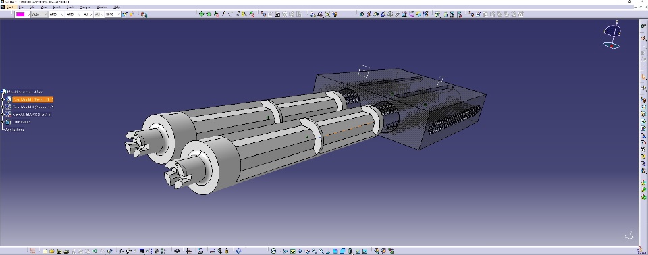This screenshot has height=255, width=648.
Task: Open the Help menu
Action: (x=117, y=7)
